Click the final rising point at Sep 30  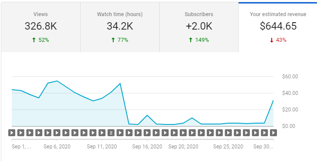273,101
